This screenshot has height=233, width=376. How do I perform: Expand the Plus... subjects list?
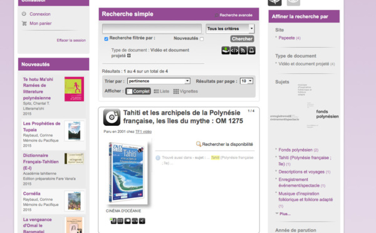point(285,214)
